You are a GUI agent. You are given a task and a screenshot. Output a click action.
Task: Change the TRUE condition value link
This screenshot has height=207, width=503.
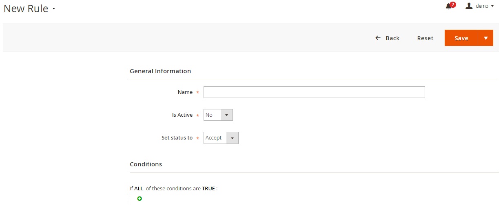pos(208,188)
